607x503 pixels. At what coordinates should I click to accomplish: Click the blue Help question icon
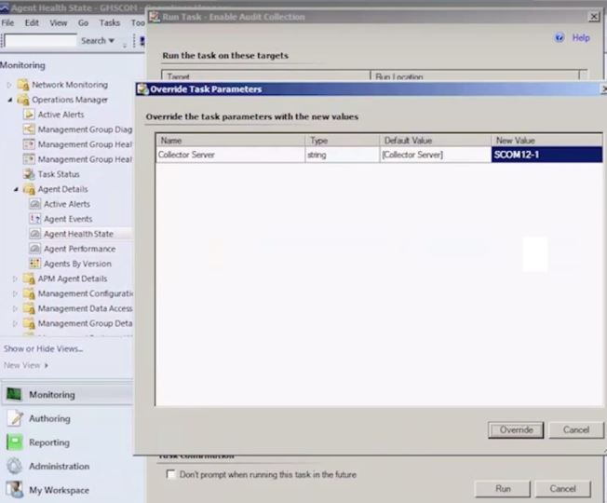pyautogui.click(x=559, y=38)
